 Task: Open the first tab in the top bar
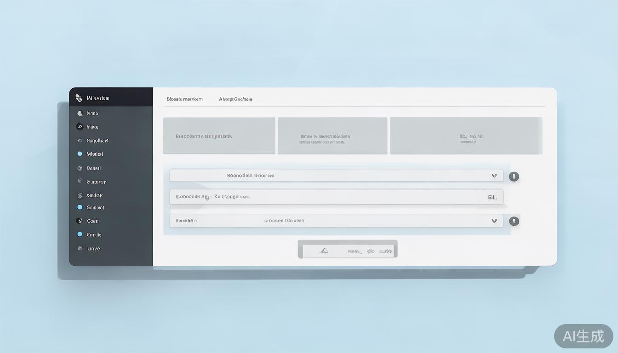point(184,99)
